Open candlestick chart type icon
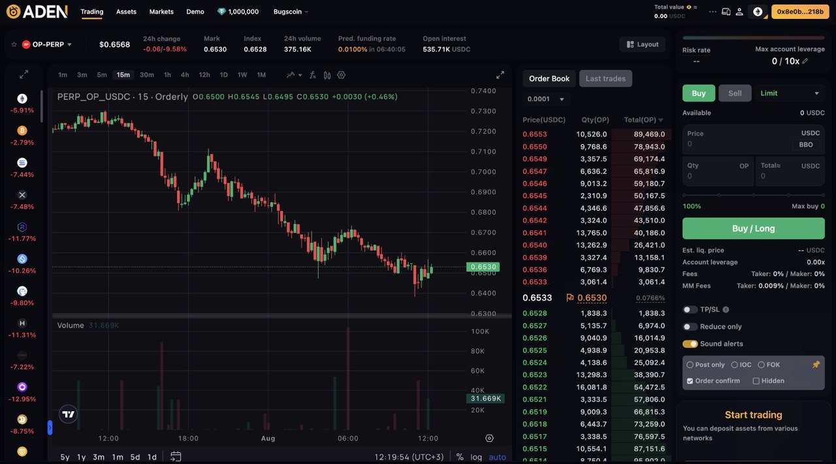836x464 pixels. tap(327, 75)
